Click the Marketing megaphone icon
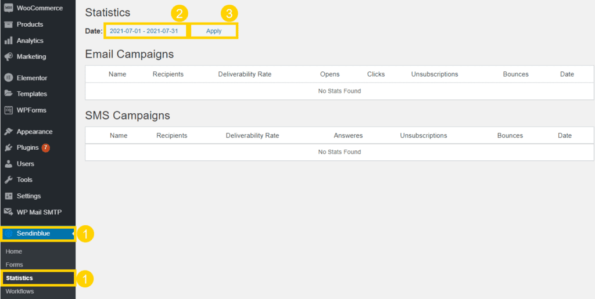This screenshot has width=595, height=299. point(8,56)
